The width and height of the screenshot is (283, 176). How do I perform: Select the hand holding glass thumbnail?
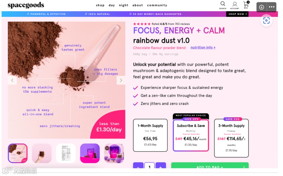[x=42, y=153]
